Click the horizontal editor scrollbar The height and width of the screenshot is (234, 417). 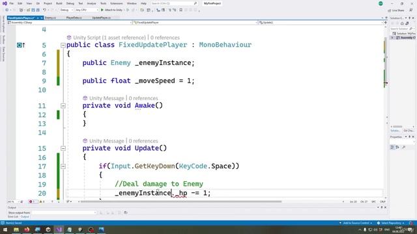[181, 201]
